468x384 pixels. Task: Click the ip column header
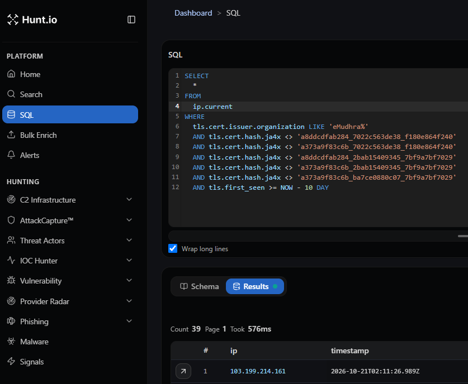[x=234, y=351]
